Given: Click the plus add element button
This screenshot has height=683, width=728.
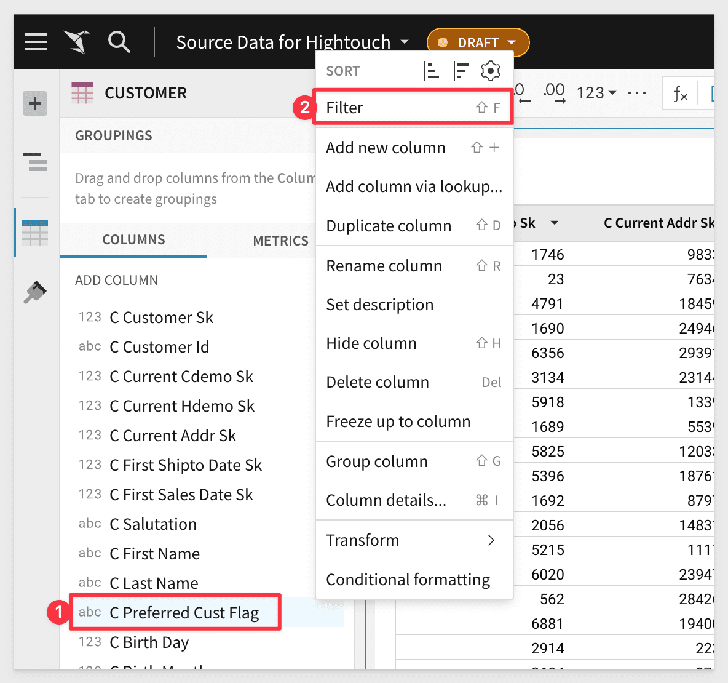Looking at the screenshot, I should (35, 103).
